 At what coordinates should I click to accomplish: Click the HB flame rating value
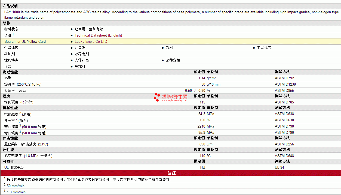203,168
